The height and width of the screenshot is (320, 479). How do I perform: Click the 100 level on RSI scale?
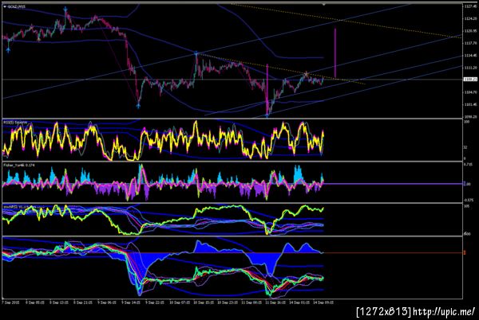[466, 122]
